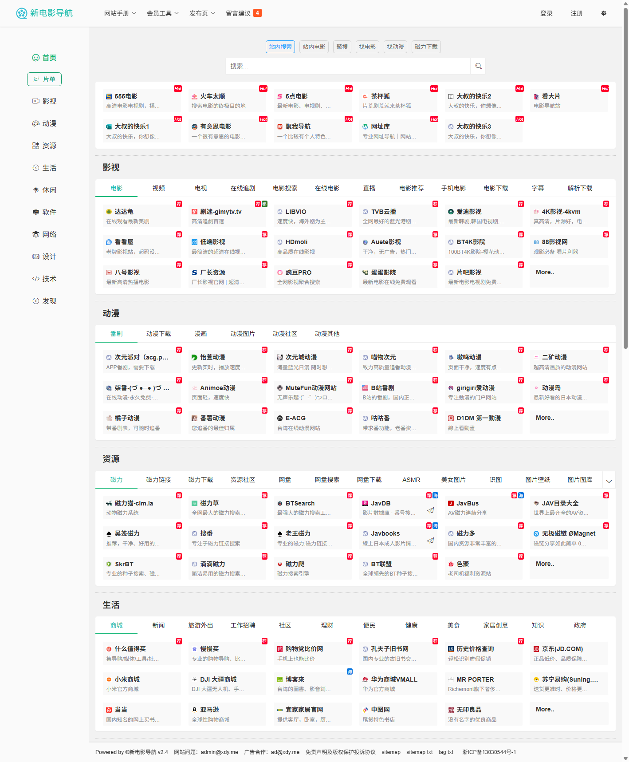Go to 动漫 in the sidebar
The image size is (629, 762).
[x=44, y=123]
